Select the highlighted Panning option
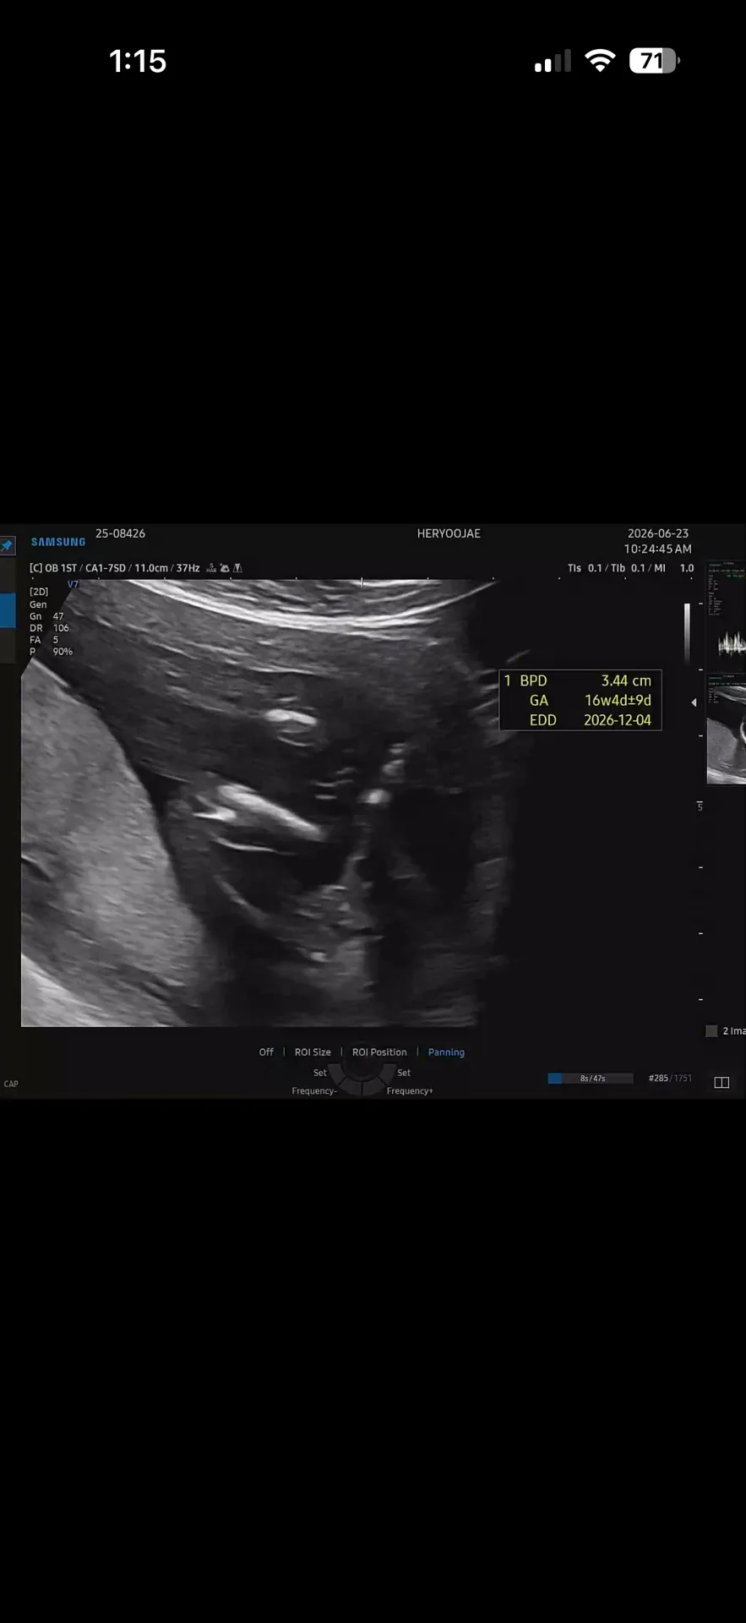The height and width of the screenshot is (1623, 746). pos(446,1052)
